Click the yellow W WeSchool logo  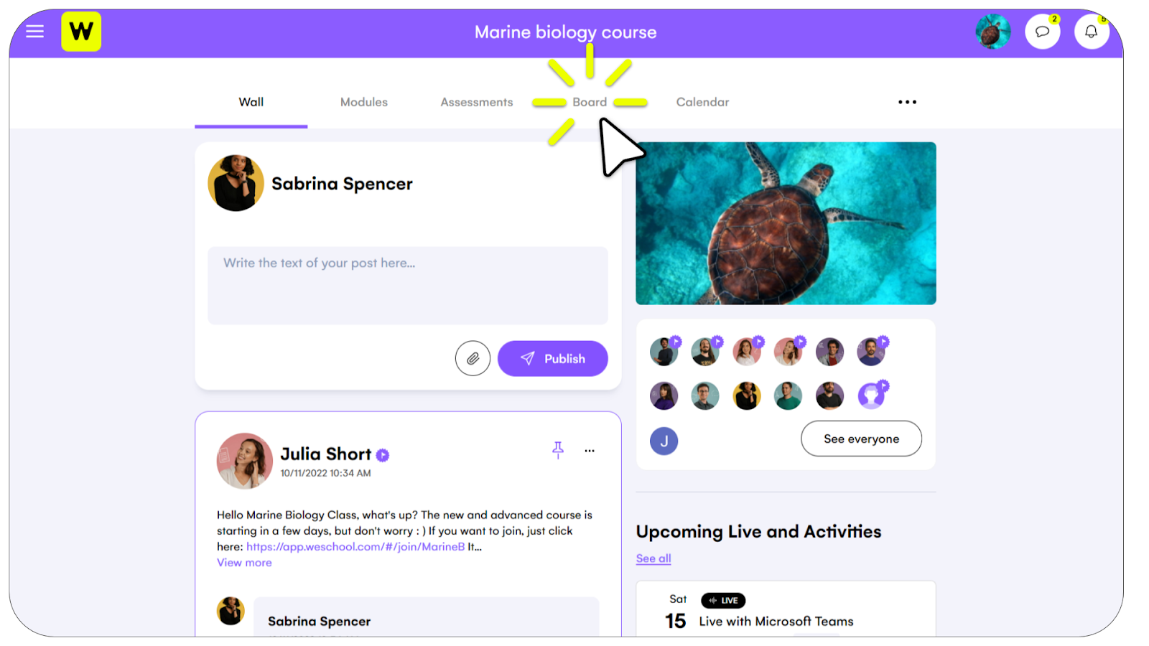(x=81, y=32)
